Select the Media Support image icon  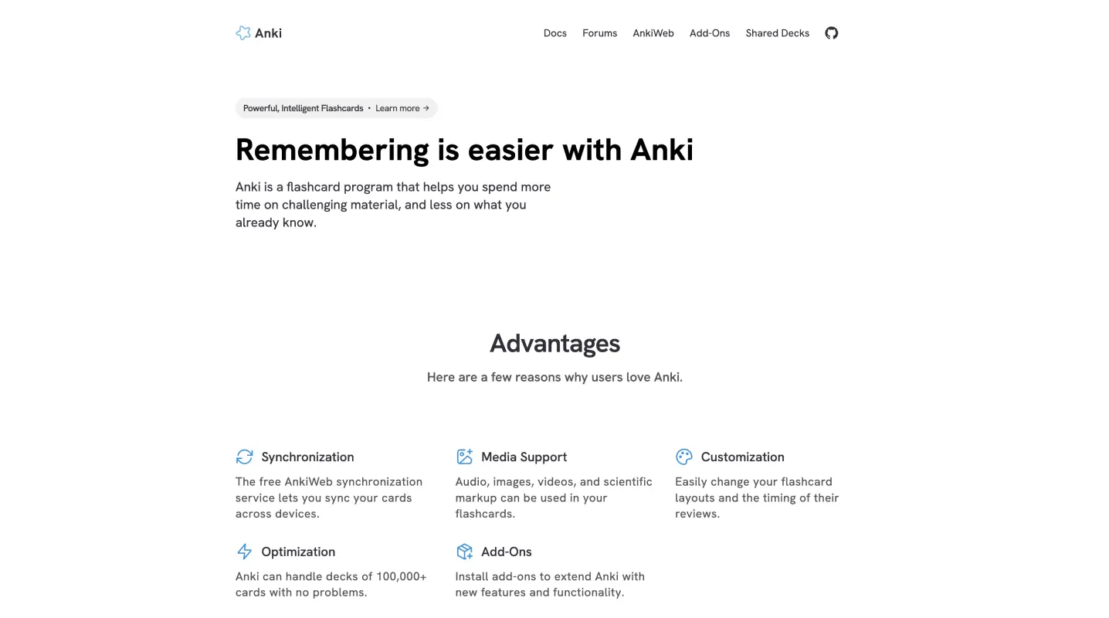464,457
